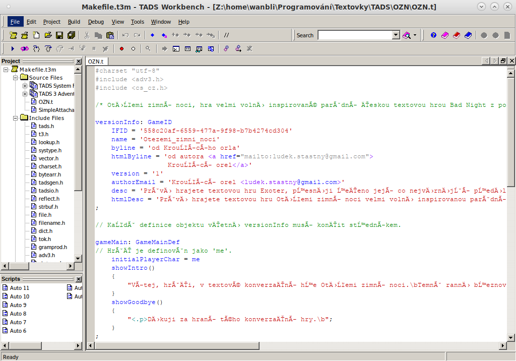Open the Build menu

74,22
